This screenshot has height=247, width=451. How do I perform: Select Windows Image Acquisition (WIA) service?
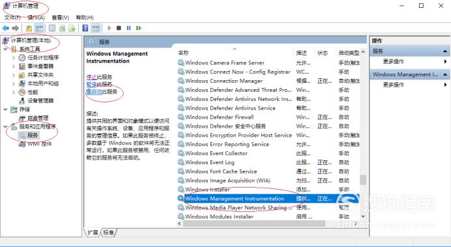point(228,181)
